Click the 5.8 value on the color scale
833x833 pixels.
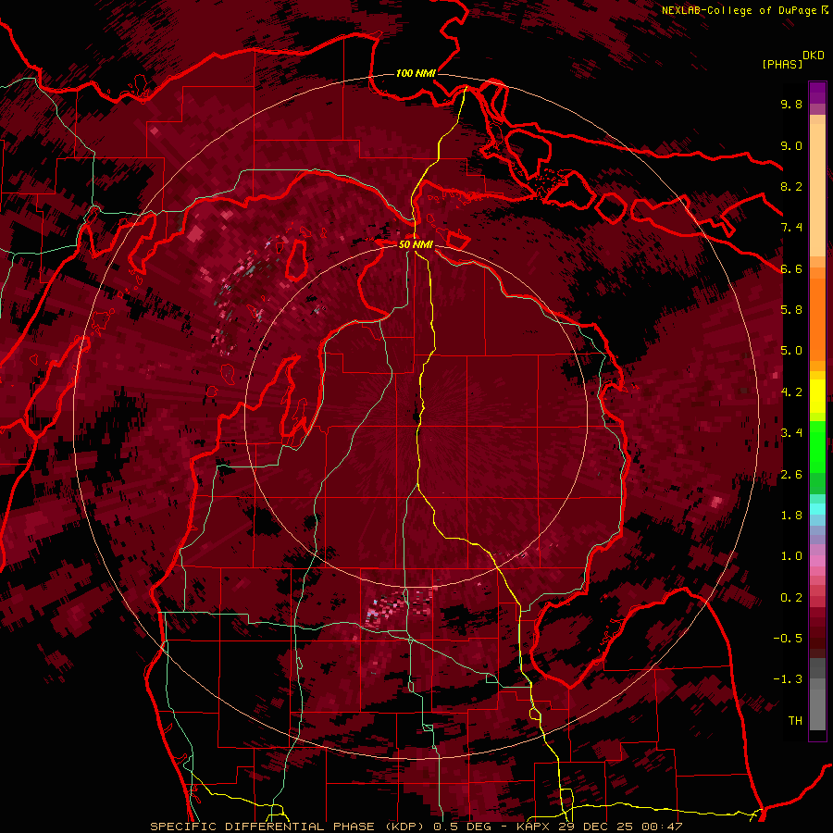[x=791, y=310]
